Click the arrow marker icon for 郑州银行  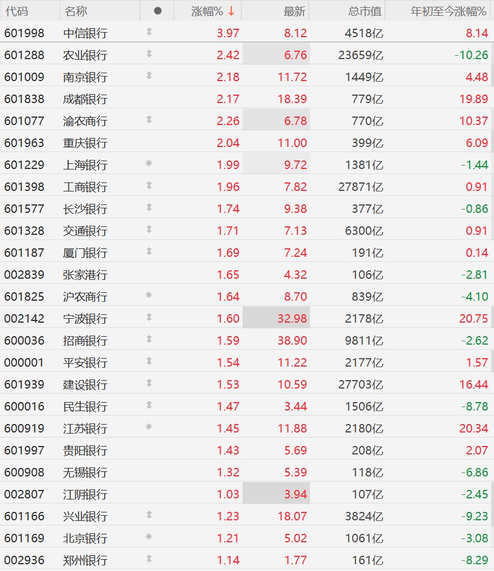coord(149,559)
